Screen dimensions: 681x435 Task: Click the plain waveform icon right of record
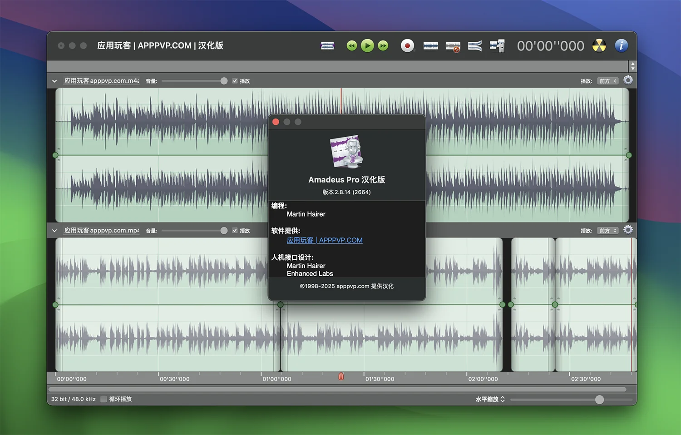pyautogui.click(x=431, y=45)
